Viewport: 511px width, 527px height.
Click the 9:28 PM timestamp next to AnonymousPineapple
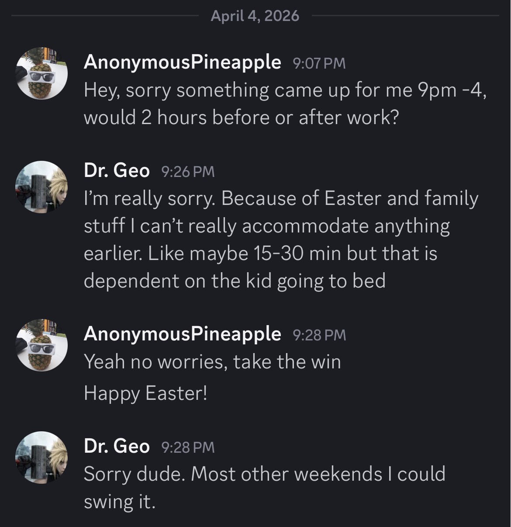(x=319, y=335)
